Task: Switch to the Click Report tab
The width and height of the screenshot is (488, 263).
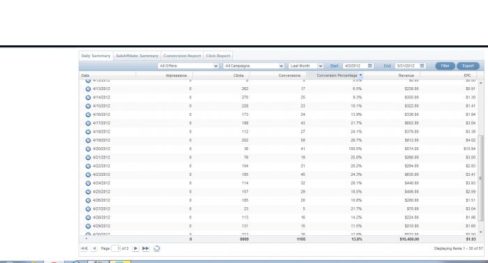Action: point(218,56)
